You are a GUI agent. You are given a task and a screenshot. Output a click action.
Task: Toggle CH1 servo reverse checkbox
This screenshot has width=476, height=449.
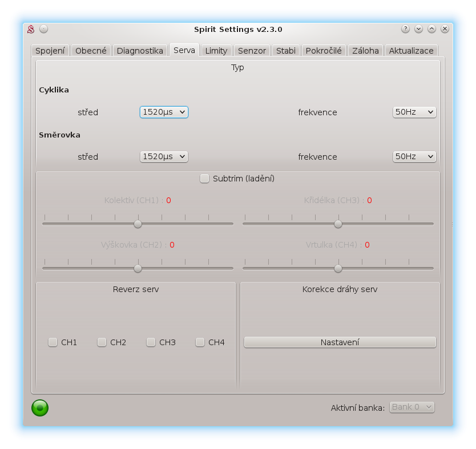pyautogui.click(x=53, y=342)
